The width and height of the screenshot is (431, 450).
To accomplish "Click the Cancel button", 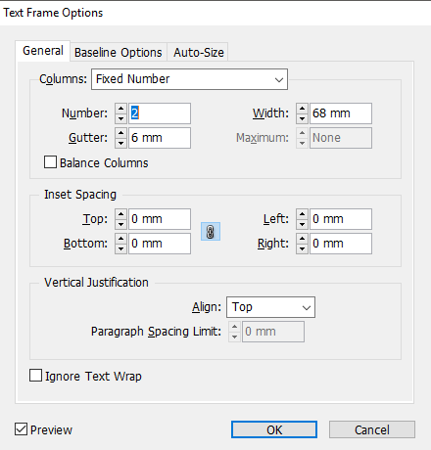I will point(372,429).
